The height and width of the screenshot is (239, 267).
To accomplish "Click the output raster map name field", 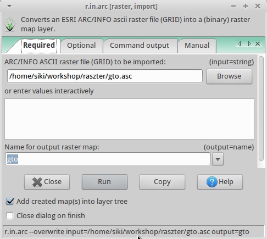I will [x=108, y=159].
